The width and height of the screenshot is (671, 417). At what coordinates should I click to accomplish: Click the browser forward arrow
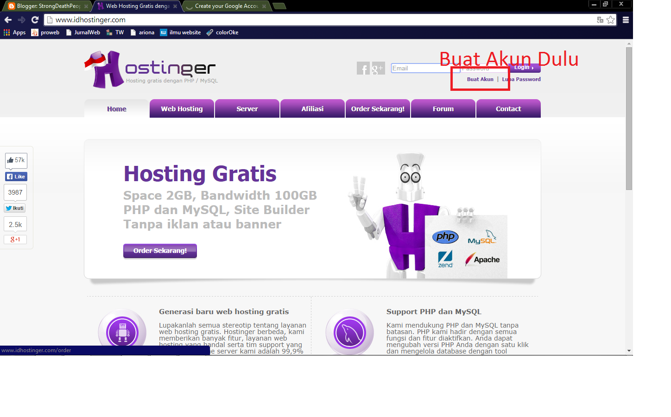tap(21, 20)
